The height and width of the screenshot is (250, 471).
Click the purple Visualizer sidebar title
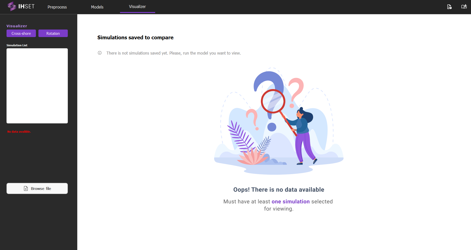17,26
